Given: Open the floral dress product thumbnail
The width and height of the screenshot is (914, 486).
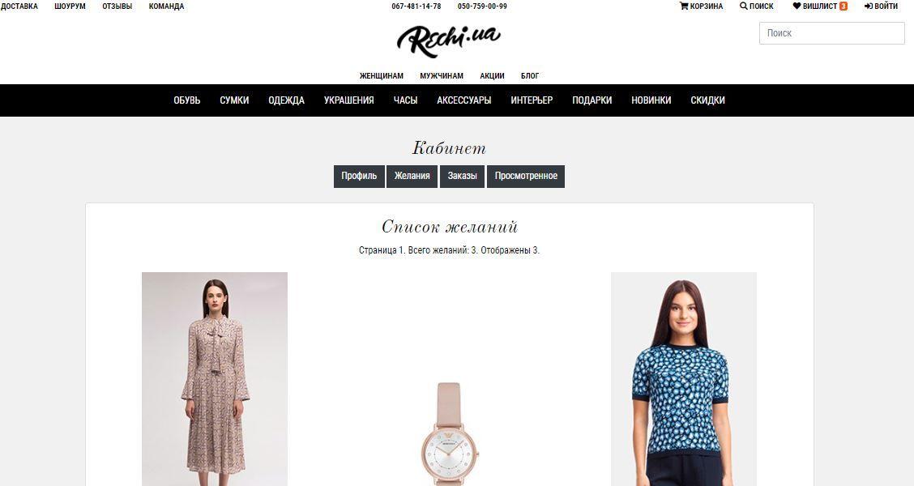Looking at the screenshot, I should coord(215,379).
